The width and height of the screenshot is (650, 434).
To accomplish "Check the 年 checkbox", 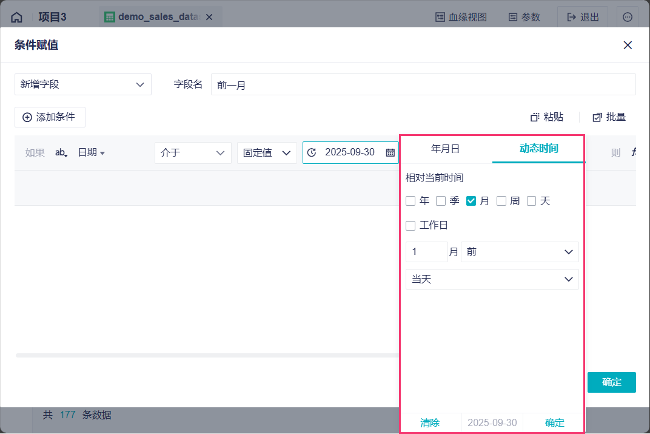I will click(x=410, y=201).
